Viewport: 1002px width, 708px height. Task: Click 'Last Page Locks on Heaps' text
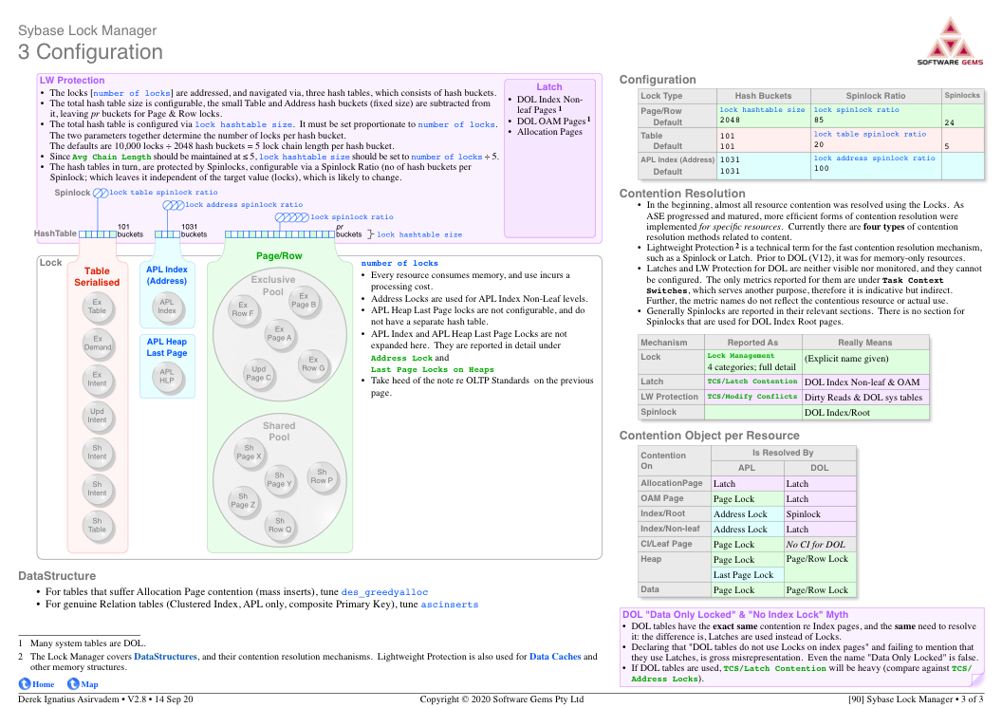click(433, 370)
